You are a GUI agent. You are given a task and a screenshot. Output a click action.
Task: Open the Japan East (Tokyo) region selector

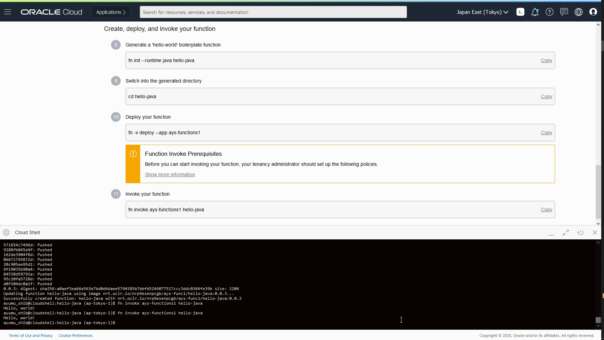483,12
